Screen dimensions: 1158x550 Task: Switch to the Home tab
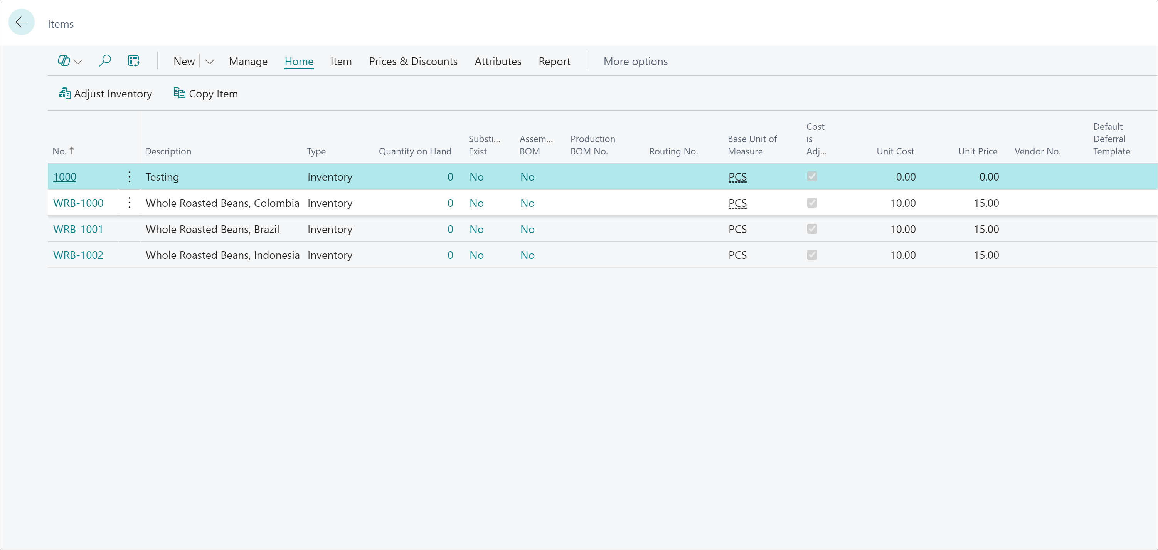click(x=299, y=62)
